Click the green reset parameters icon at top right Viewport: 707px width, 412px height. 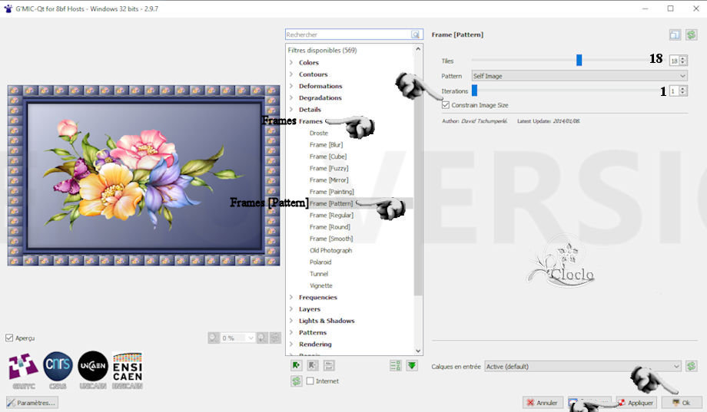691,35
